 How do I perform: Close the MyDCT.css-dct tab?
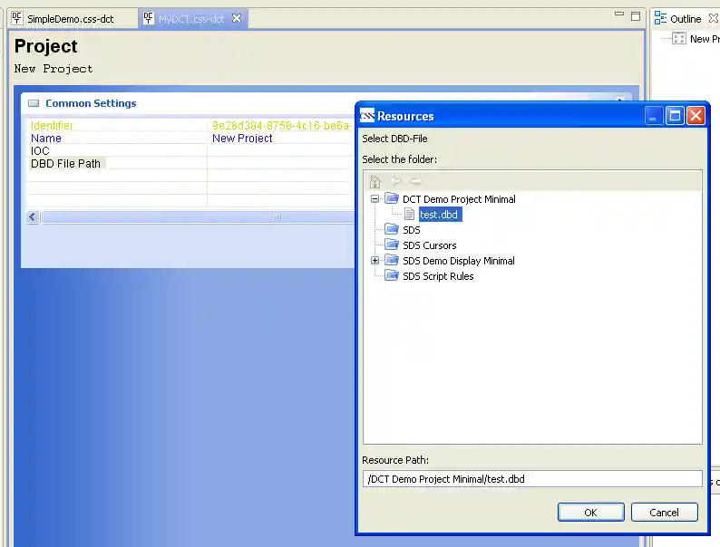point(237,19)
